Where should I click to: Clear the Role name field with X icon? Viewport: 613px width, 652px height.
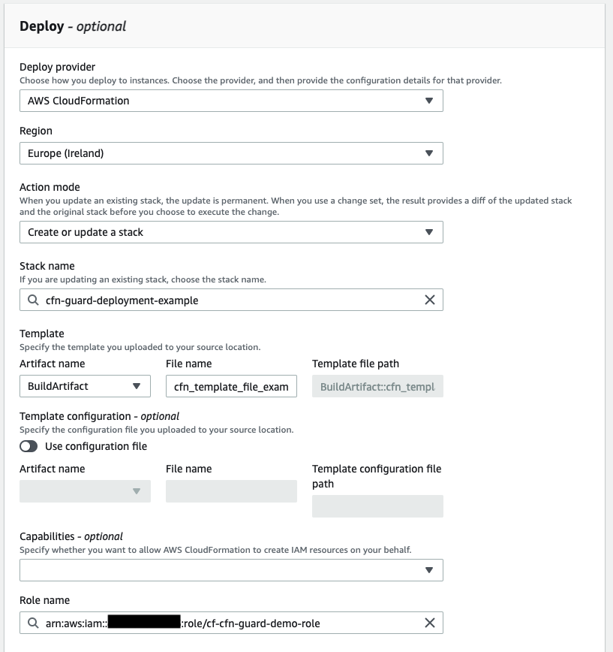(x=430, y=623)
